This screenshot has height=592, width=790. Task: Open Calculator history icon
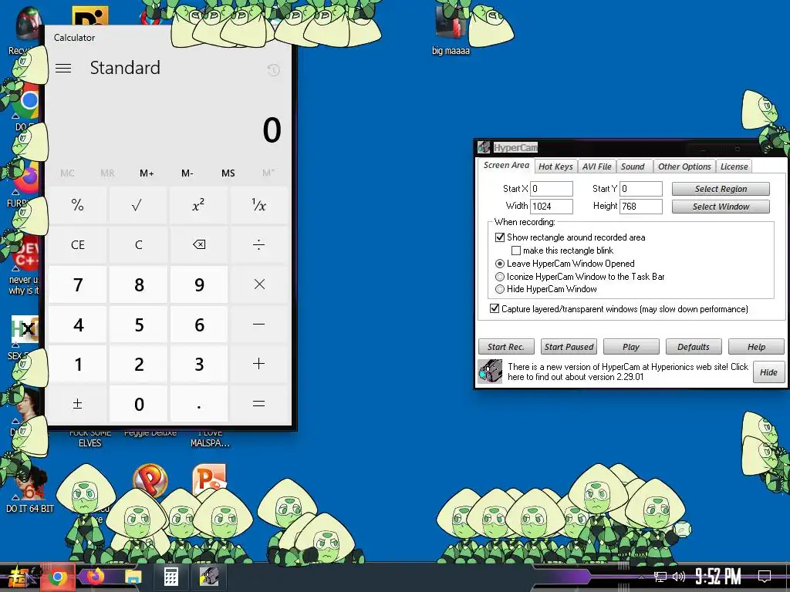pyautogui.click(x=273, y=70)
